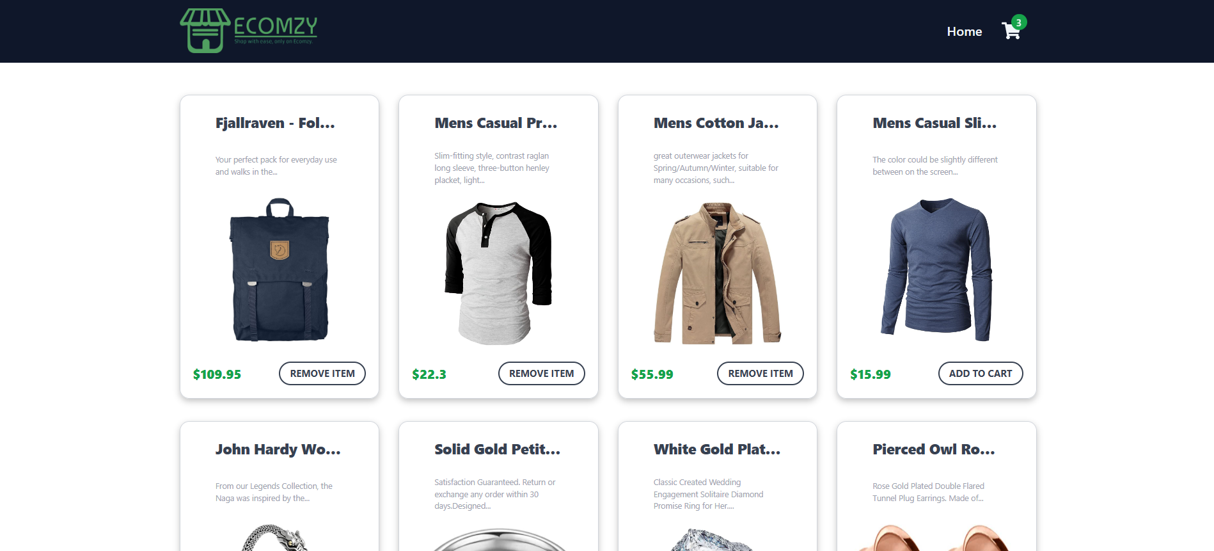Click the White Gold Plated title
Screen dimensions: 1214x551
pos(717,449)
